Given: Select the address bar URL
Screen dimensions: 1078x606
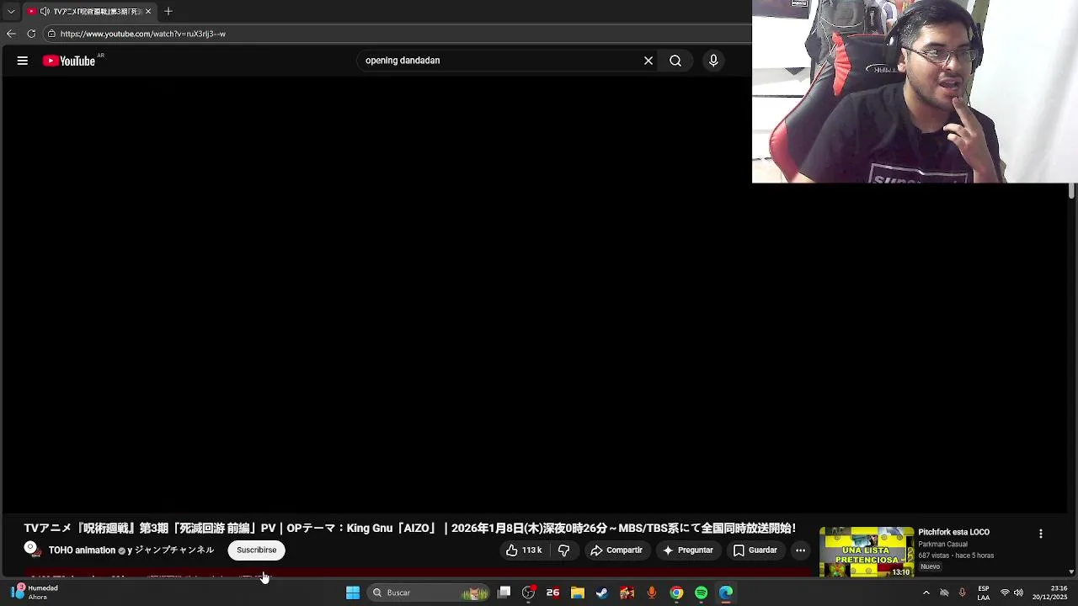Looking at the screenshot, I should point(143,34).
